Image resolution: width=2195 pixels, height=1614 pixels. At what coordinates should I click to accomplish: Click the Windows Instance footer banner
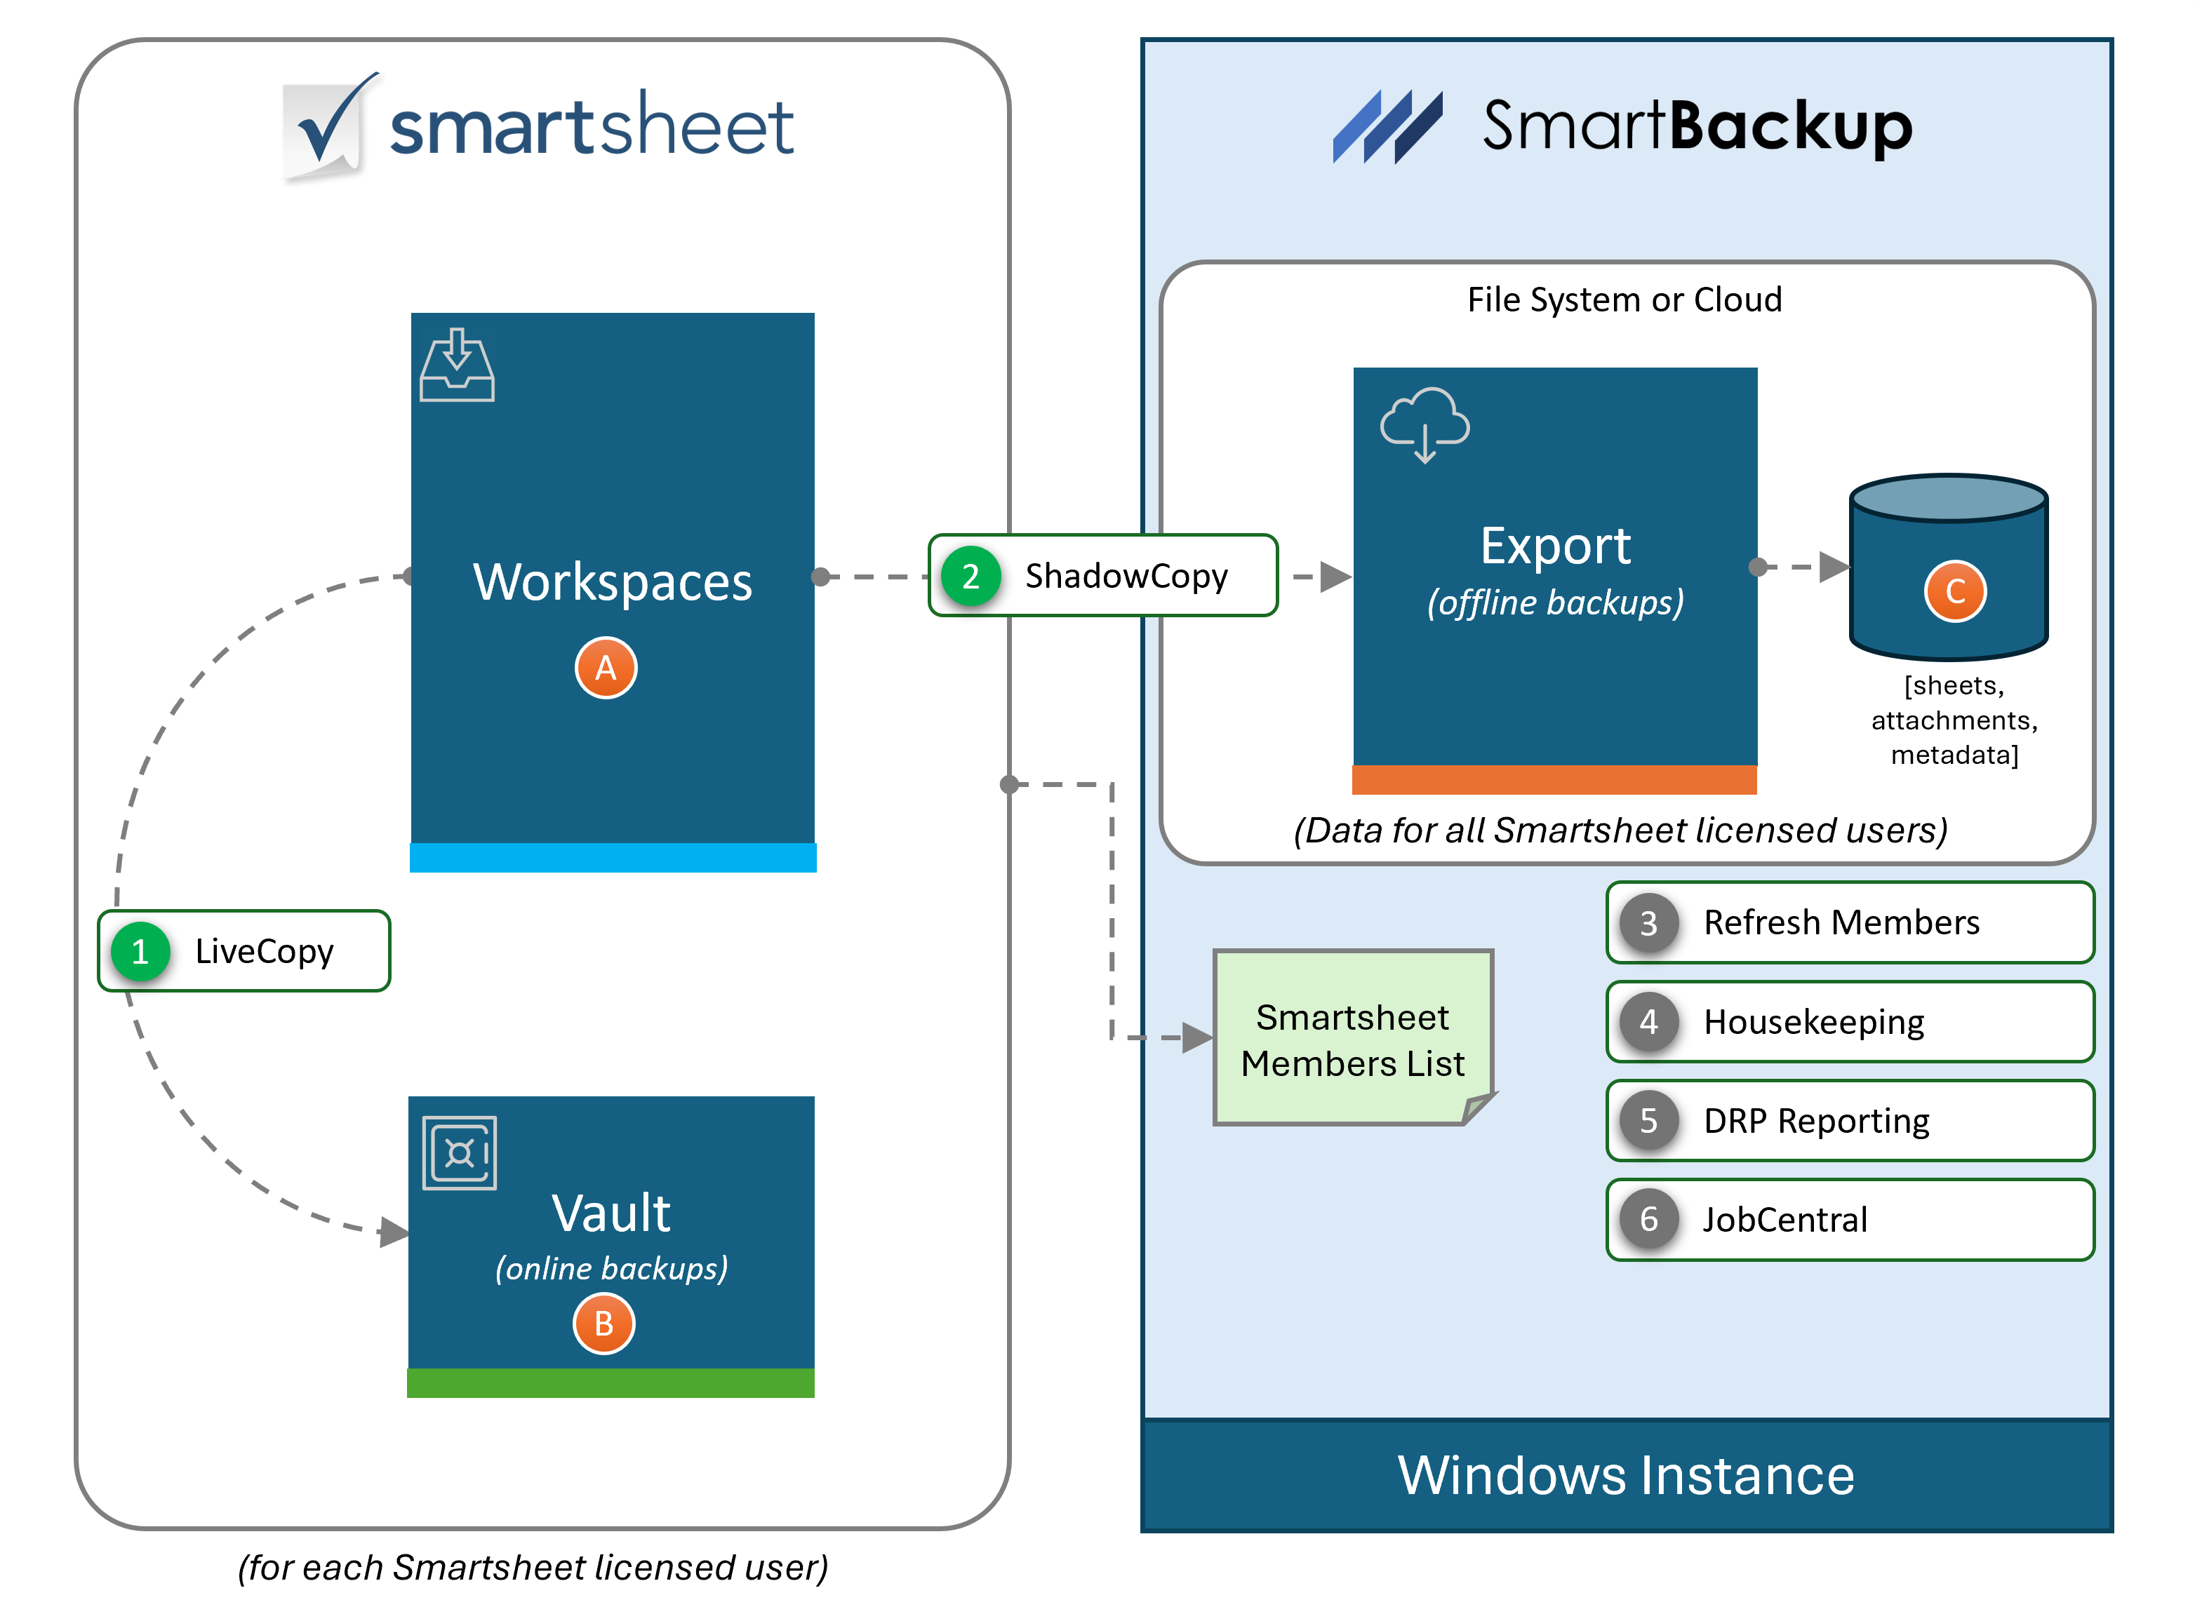pos(1626,1474)
